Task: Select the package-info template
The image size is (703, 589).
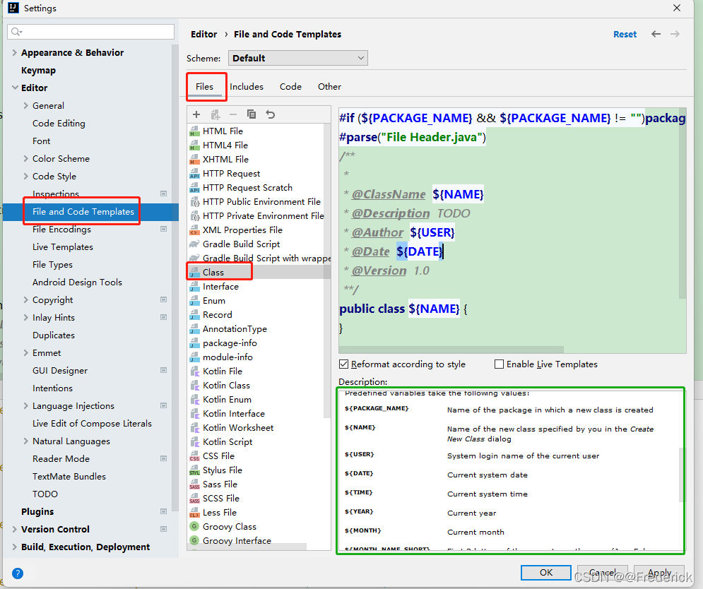Action: tap(230, 343)
